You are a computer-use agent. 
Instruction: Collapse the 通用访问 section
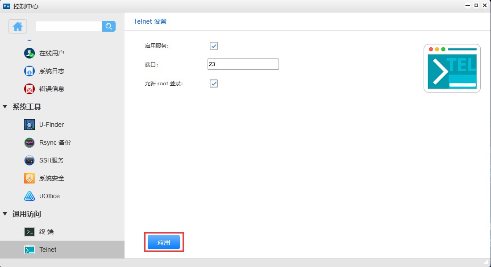click(x=5, y=214)
